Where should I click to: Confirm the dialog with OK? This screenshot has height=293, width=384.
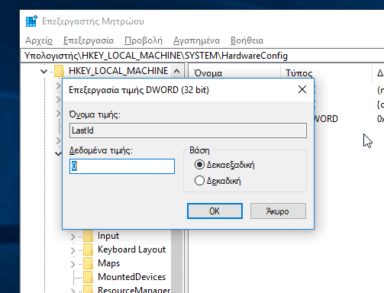point(215,211)
